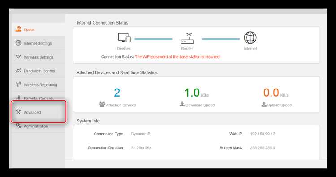Click the Download Speed arrow icon
This screenshot has width=336, height=177.
[182, 104]
